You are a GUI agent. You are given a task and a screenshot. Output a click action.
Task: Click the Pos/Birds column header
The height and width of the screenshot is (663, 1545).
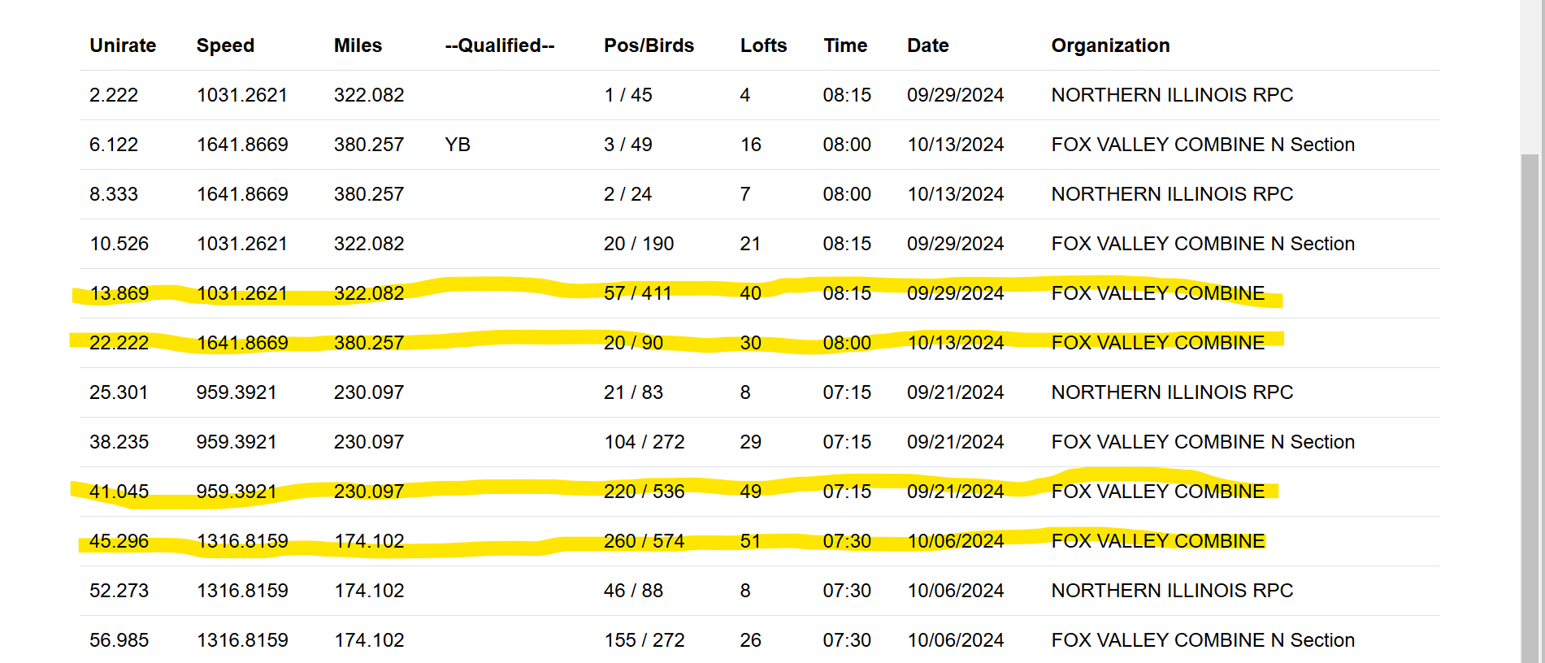(x=649, y=45)
